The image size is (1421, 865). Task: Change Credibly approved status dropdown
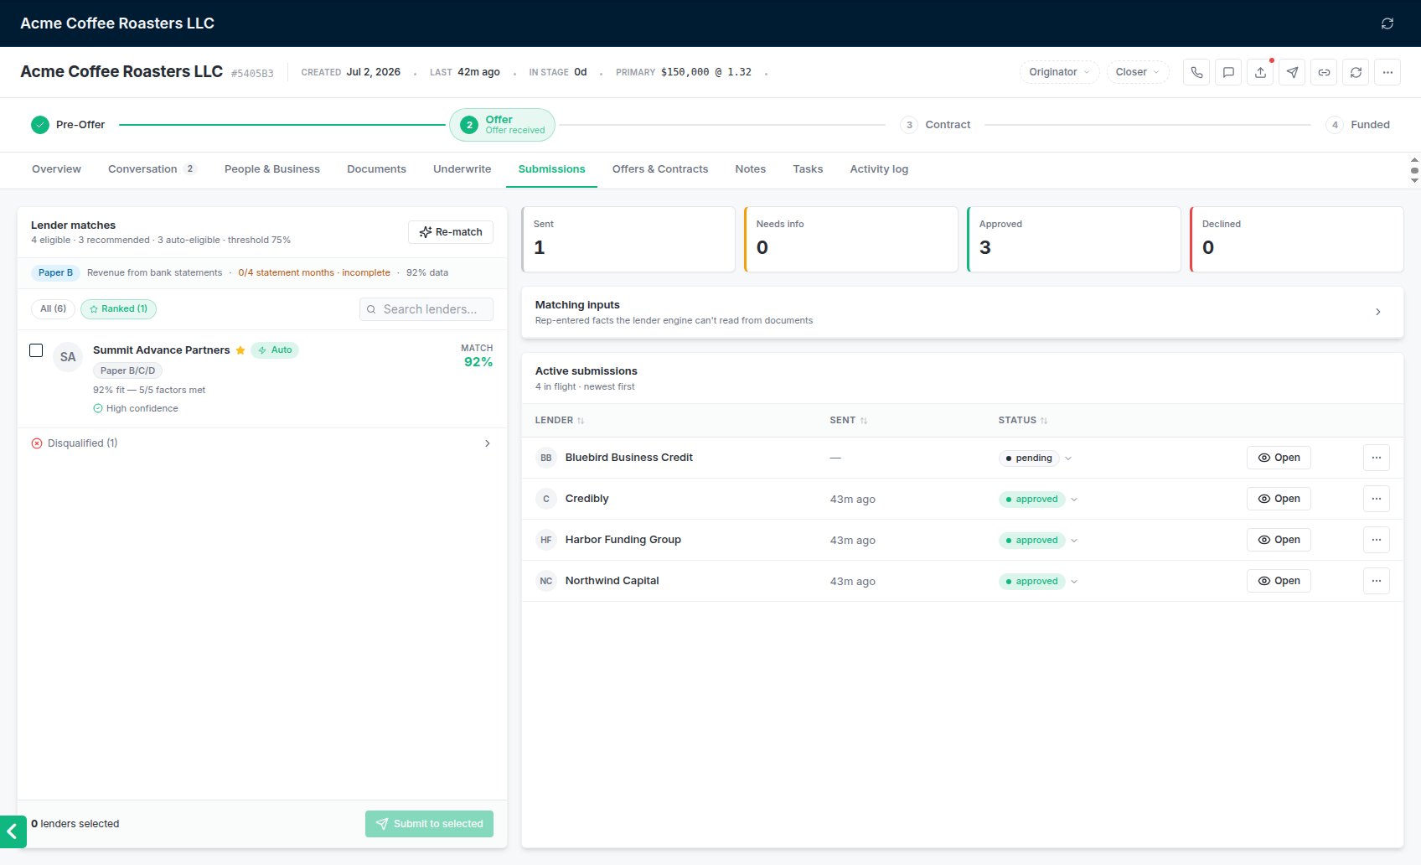pyautogui.click(x=1038, y=499)
